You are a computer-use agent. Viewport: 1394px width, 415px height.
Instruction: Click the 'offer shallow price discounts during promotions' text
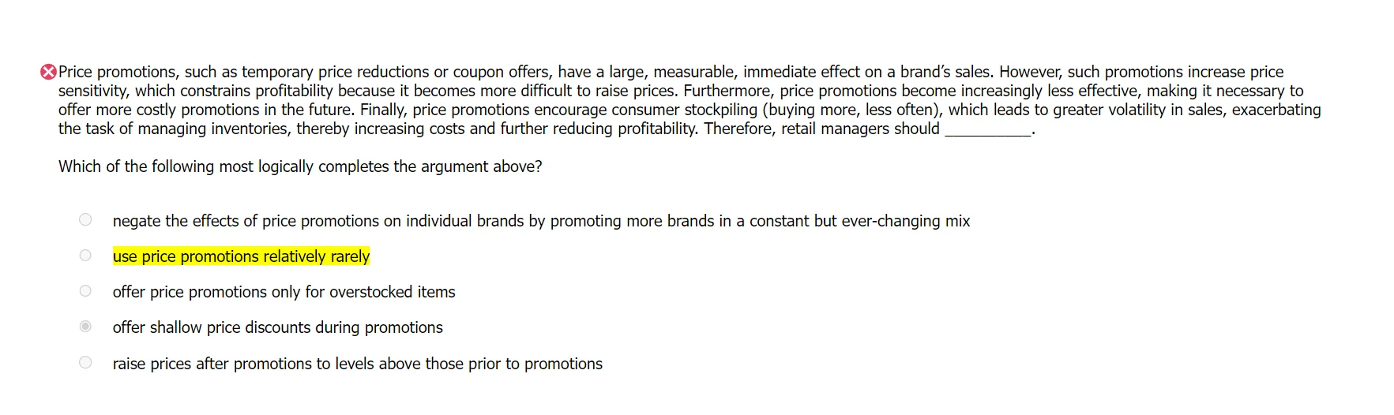pos(277,327)
